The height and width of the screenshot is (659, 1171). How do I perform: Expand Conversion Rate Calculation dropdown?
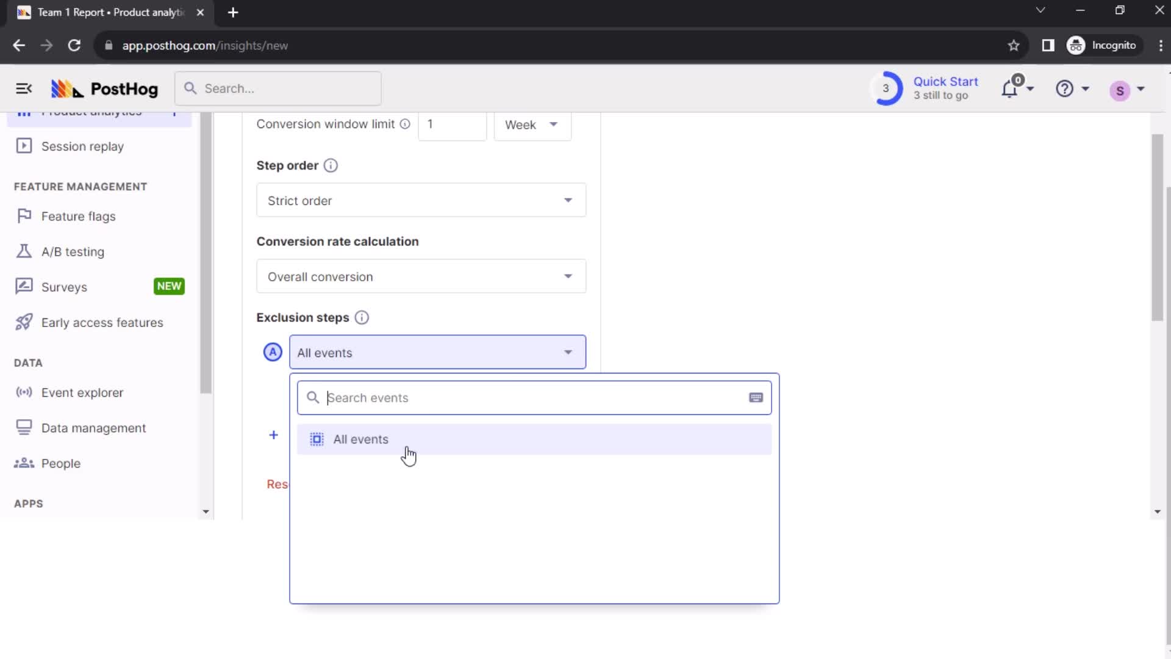(421, 276)
